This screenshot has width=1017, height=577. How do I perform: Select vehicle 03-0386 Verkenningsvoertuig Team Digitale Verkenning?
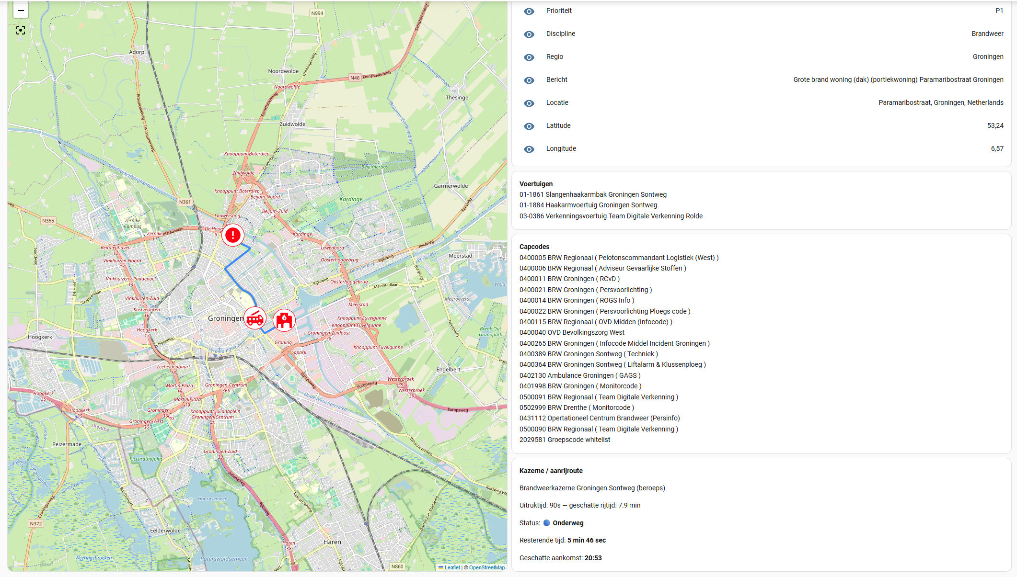click(611, 216)
